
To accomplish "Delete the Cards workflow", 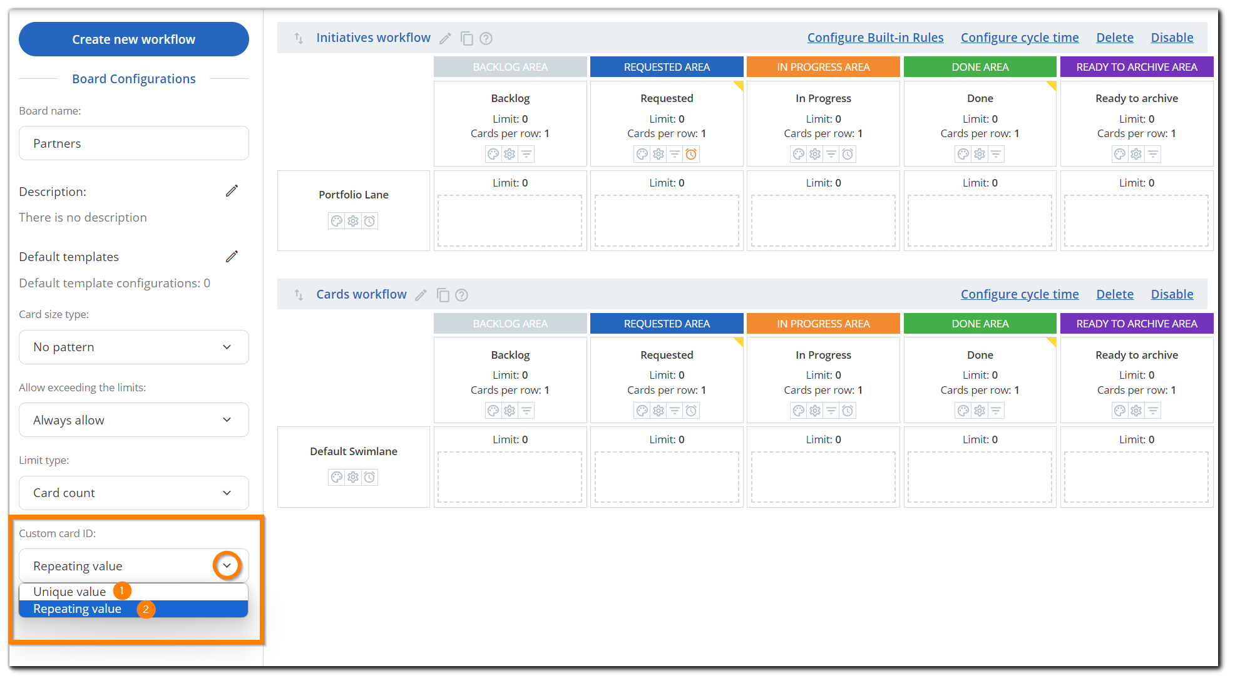I will click(1115, 294).
